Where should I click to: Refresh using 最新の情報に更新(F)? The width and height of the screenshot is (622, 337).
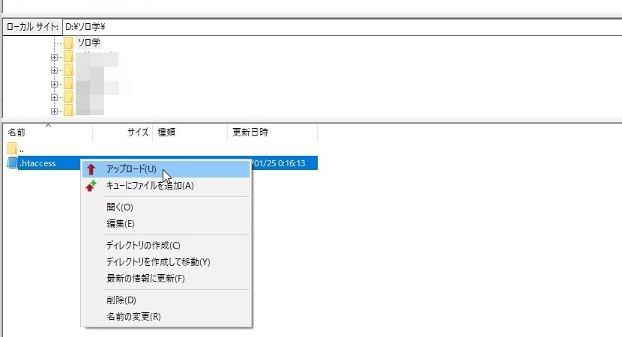(145, 279)
